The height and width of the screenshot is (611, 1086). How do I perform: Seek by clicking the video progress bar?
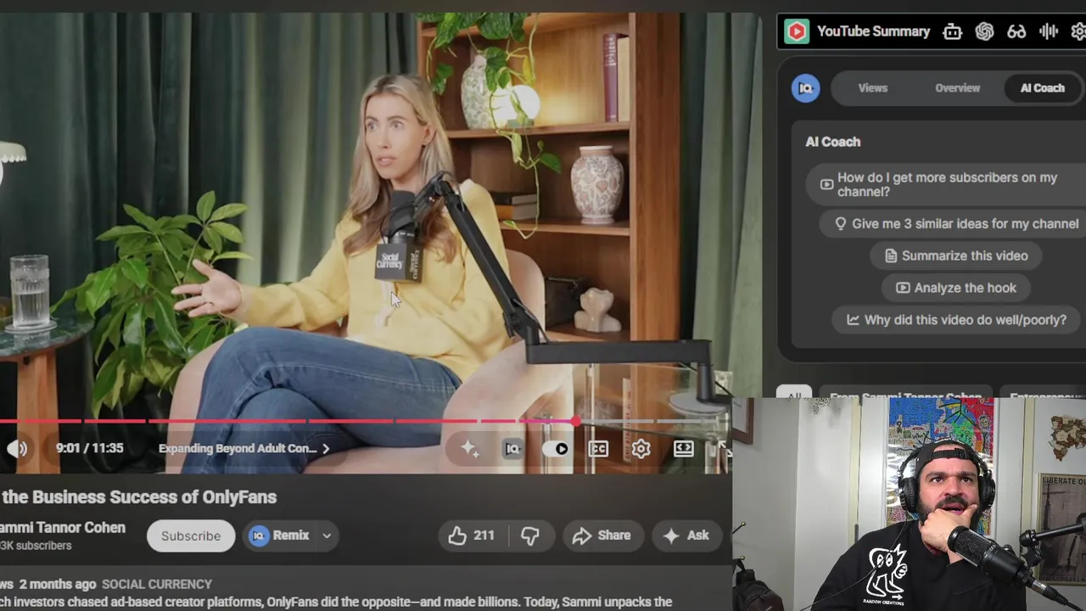tap(365, 421)
